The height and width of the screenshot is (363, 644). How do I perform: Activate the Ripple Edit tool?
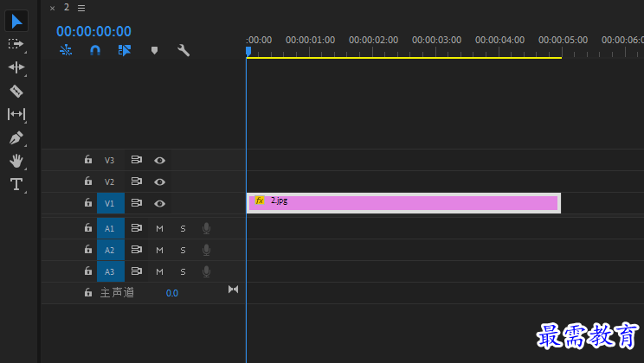click(16, 67)
